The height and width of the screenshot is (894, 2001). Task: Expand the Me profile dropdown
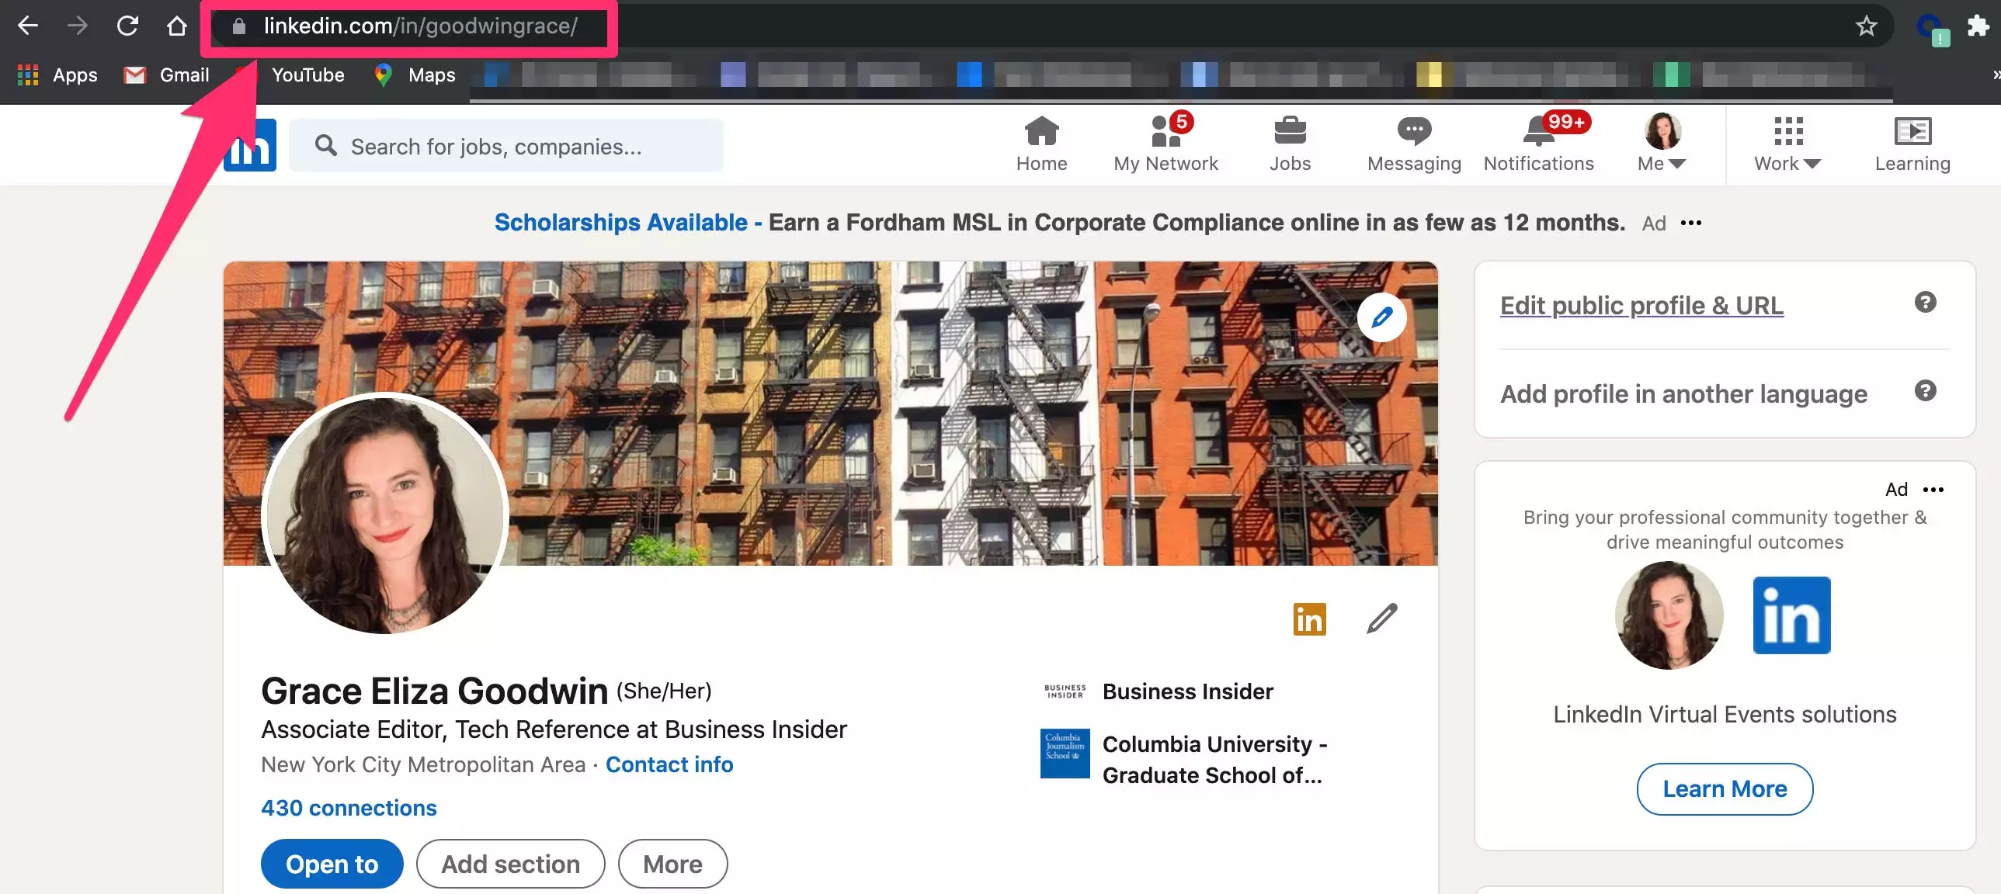point(1662,144)
